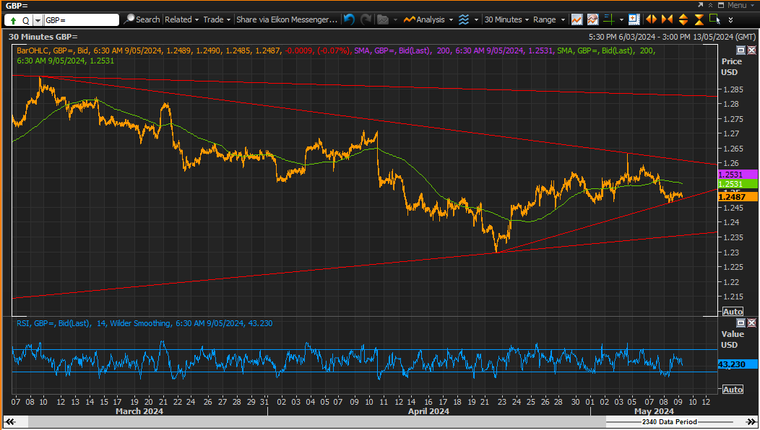The width and height of the screenshot is (760, 430).
Task: Open the 30 Minutes interval dropdown
Action: (x=506, y=19)
